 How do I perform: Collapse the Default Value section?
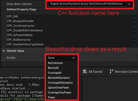click(x=4, y=51)
